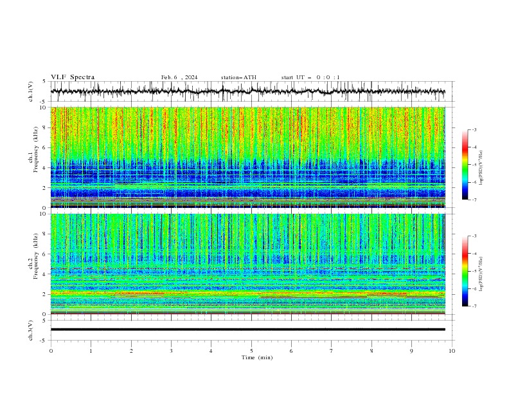509x394 pixels.
Task: Click the time axis tick label '0'
Action: pyautogui.click(x=51, y=351)
